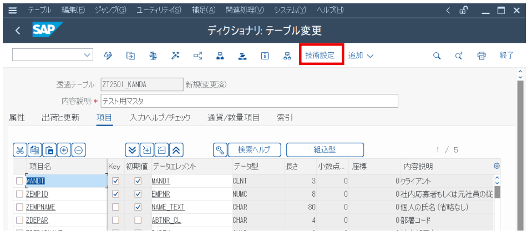Viewport: 527px width, 240px height.
Task: Run the check (balance scale) icon
Action: coord(153,56)
